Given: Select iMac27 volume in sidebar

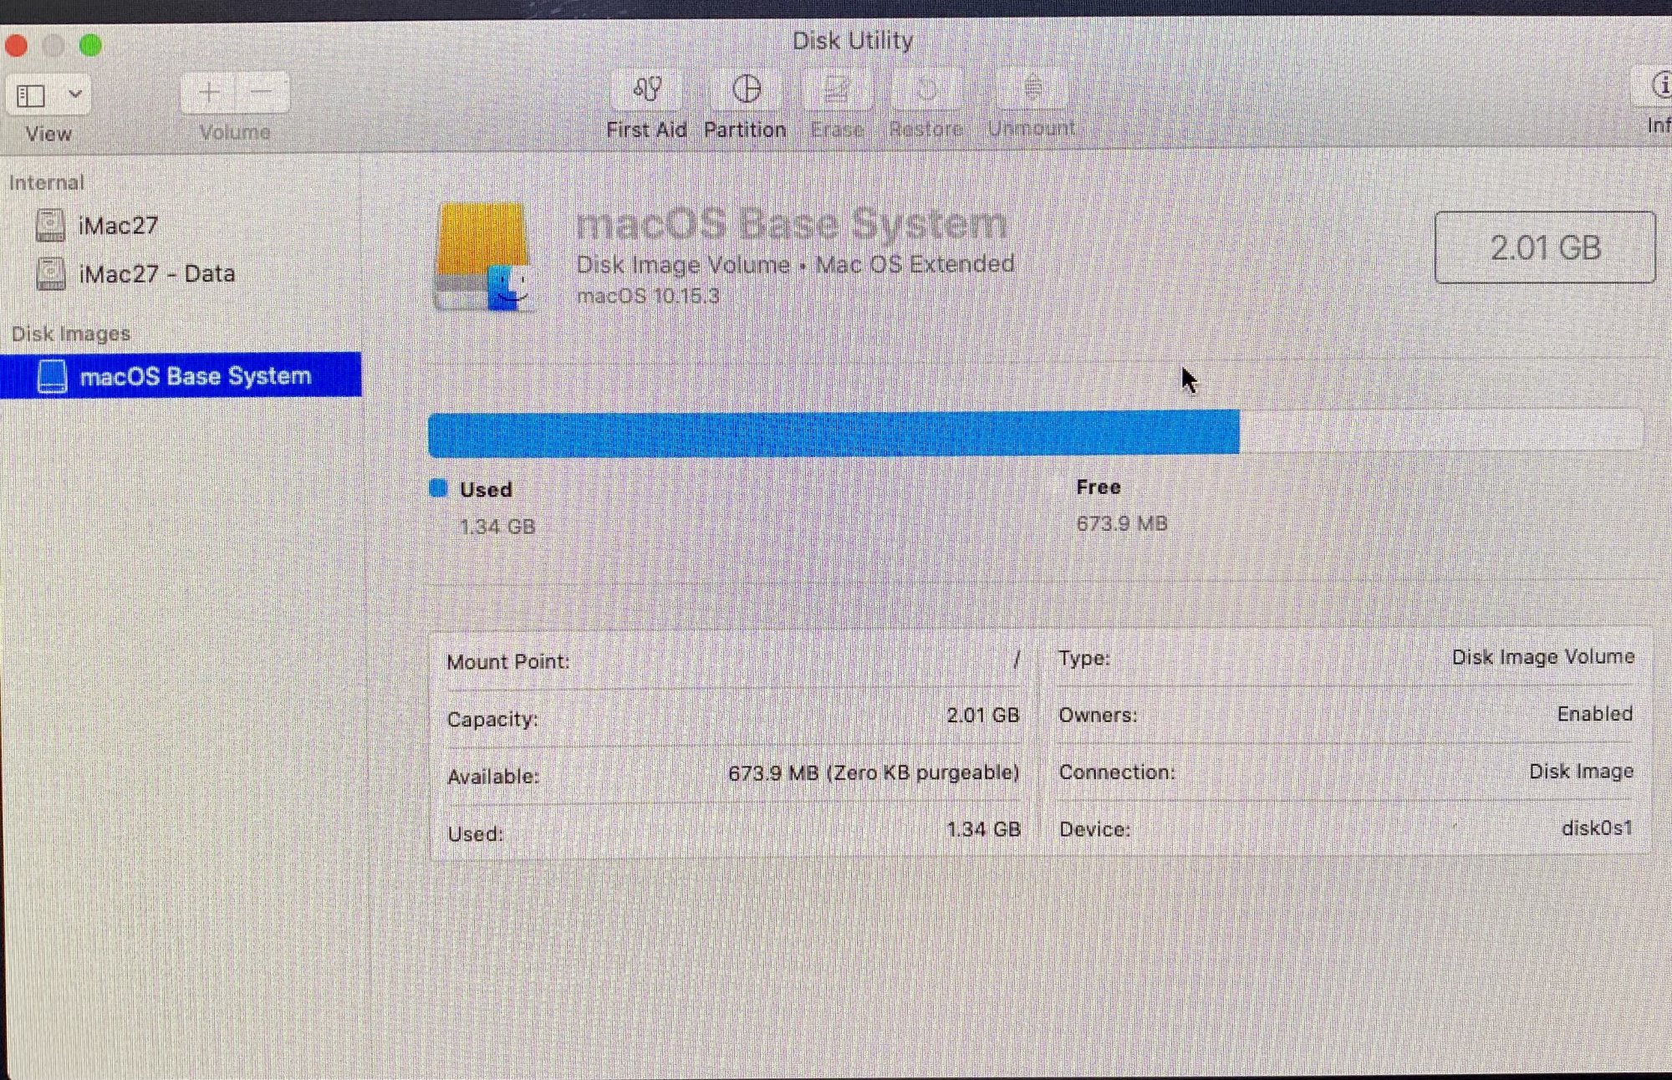Looking at the screenshot, I should (117, 226).
